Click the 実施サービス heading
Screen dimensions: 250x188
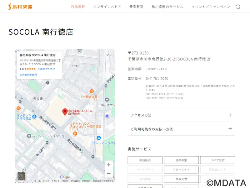point(139,149)
